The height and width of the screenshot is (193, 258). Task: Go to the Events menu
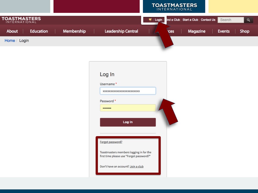click(224, 31)
